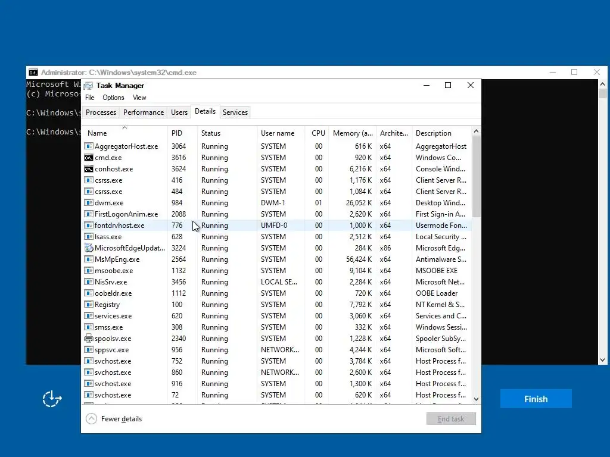The image size is (610, 457).
Task: Maximize the Task Manager window
Action: (x=448, y=85)
